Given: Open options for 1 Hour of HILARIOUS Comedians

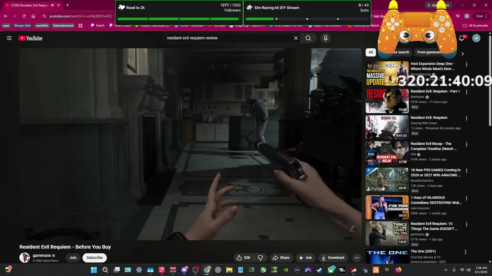Looking at the screenshot, I should click(467, 199).
